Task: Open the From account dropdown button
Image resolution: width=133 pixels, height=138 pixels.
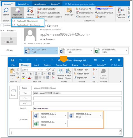Action: pyautogui.click(x=26, y=88)
